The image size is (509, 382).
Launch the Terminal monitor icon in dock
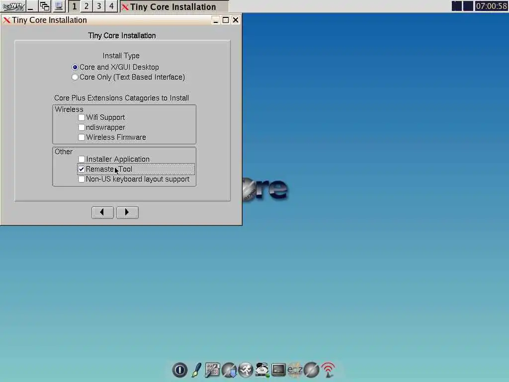[x=278, y=370]
